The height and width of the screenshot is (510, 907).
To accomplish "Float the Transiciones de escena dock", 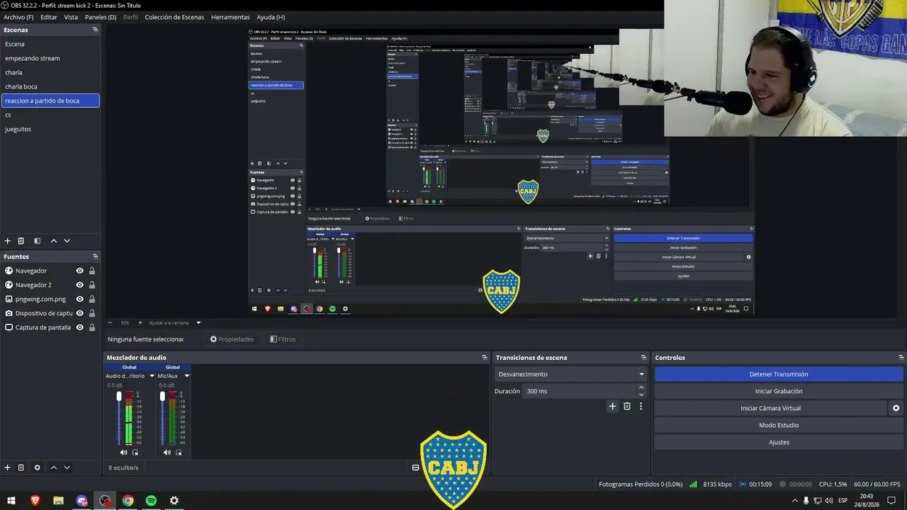I will click(x=643, y=358).
